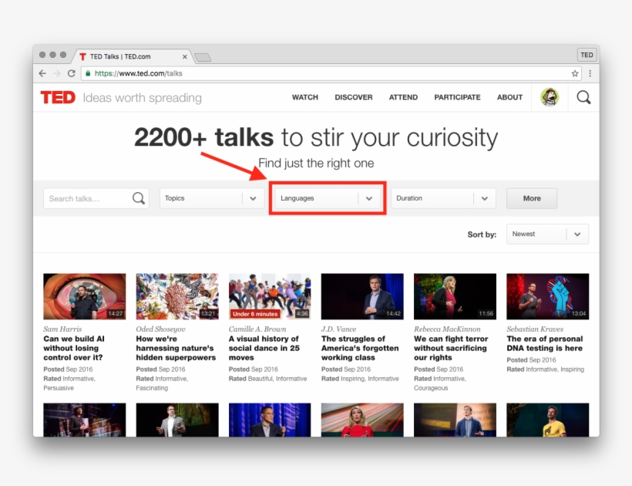Click speaker name 'J.D. Vance'
The image size is (632, 486).
[x=338, y=329]
